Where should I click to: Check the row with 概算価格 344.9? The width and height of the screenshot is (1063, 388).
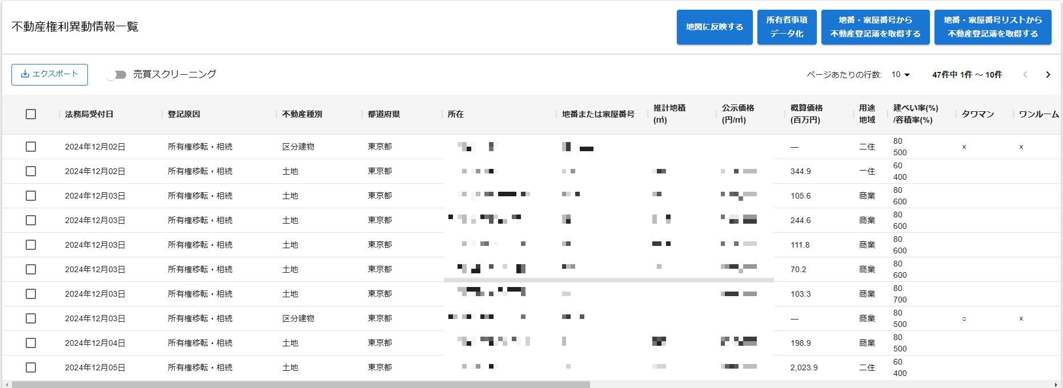31,171
